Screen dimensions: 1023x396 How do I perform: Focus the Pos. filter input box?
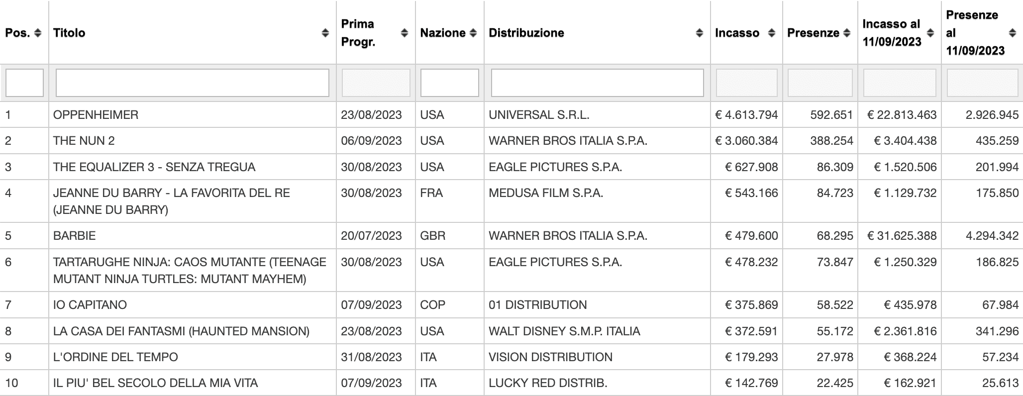tap(24, 83)
